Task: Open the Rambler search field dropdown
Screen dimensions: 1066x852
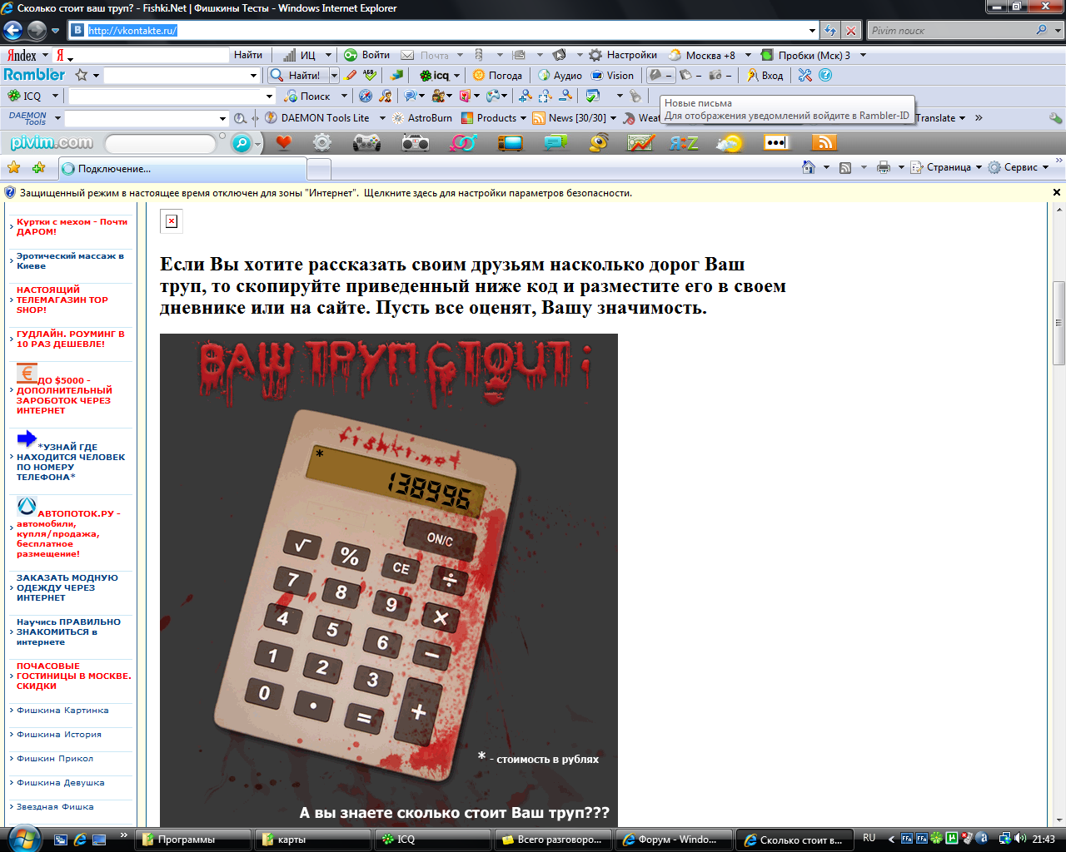Action: 254,76
